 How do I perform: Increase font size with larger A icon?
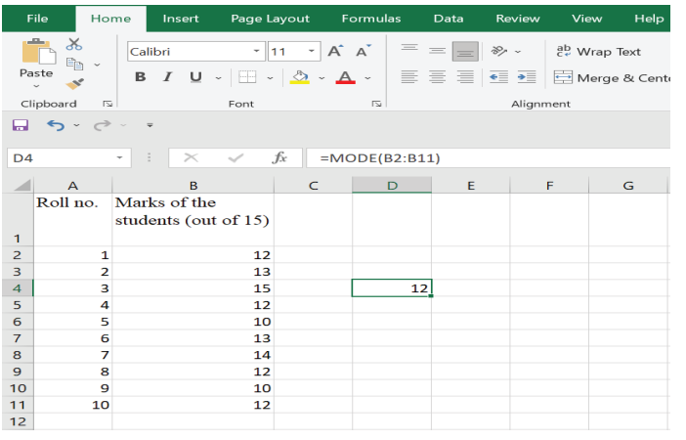point(335,51)
